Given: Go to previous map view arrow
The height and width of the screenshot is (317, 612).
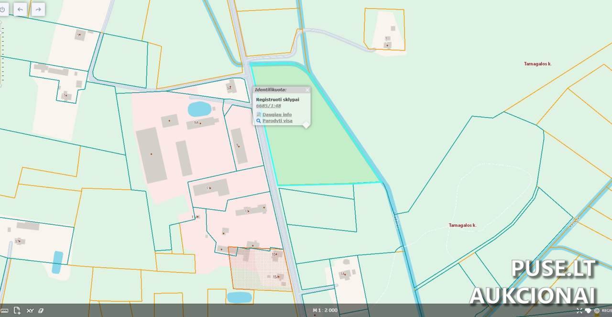Looking at the screenshot, I should [x=20, y=9].
